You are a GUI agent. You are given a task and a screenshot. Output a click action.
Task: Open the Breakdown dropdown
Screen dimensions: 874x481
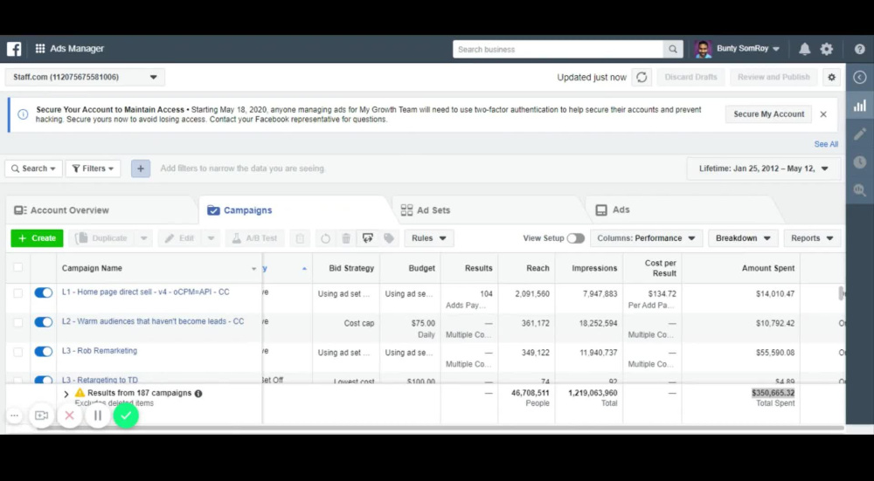pyautogui.click(x=743, y=238)
